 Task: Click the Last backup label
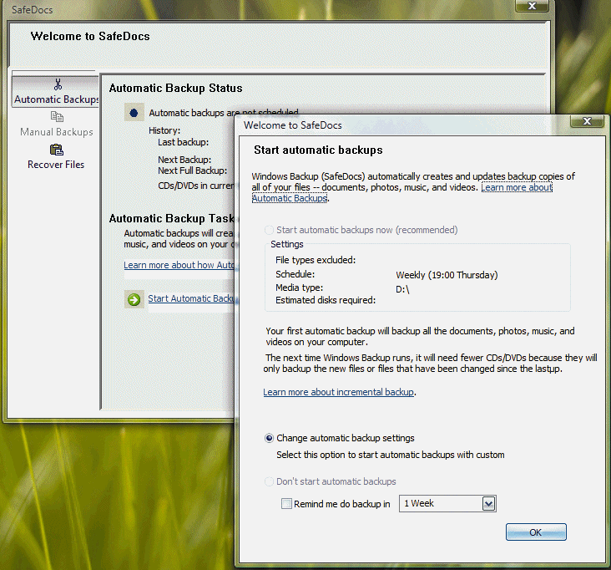pyautogui.click(x=183, y=142)
